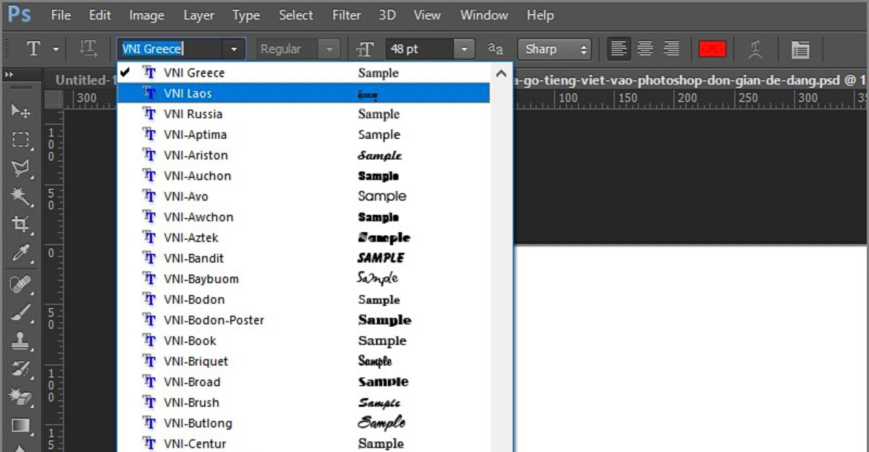The image size is (869, 452).
Task: Open the 3D menu
Action: click(x=387, y=14)
